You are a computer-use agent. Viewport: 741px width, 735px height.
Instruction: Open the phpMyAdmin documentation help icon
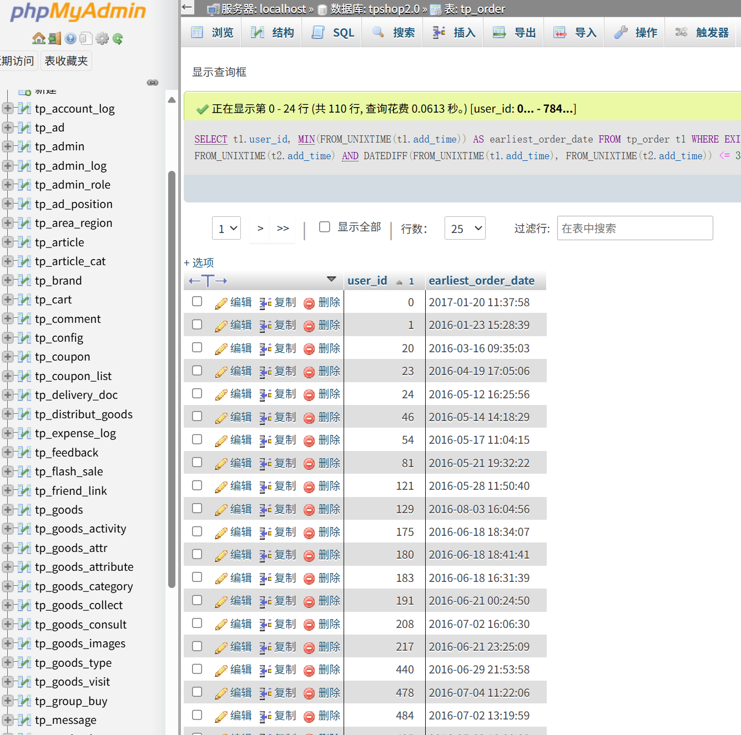tap(70, 38)
